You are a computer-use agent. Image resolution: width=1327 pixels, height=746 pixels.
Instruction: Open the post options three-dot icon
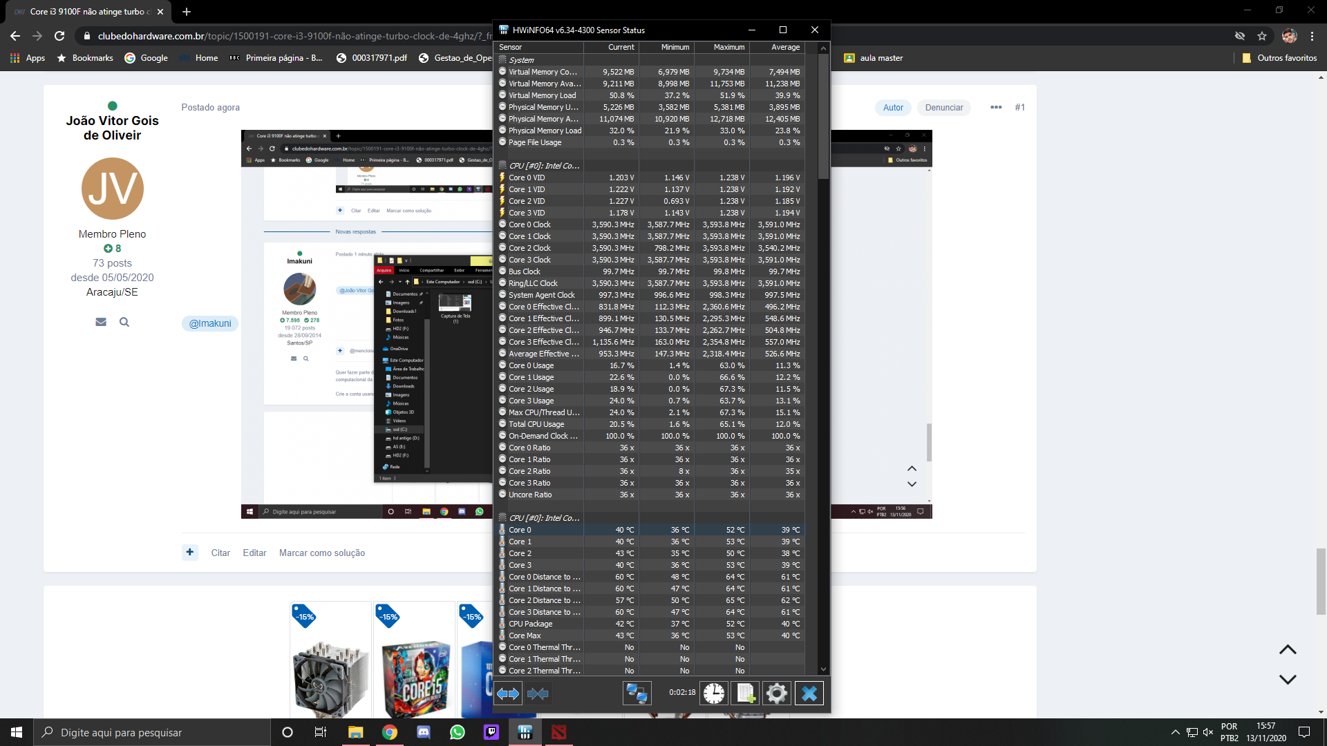996,107
